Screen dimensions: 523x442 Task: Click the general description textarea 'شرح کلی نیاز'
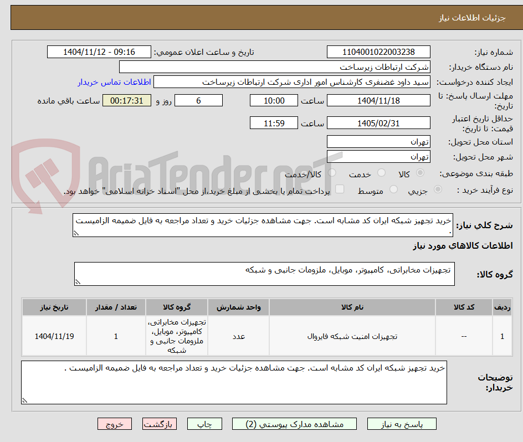point(263,225)
